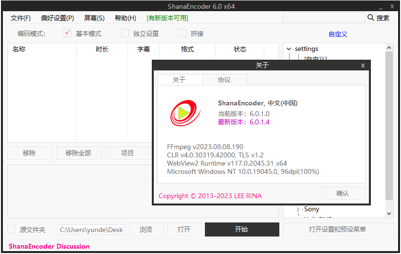Enable the 基本模式 checkbox
The width and height of the screenshot is (401, 254).
pos(67,33)
